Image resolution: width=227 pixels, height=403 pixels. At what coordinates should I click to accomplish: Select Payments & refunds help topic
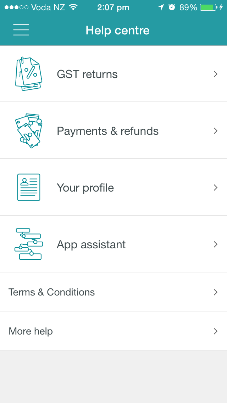[x=113, y=131]
